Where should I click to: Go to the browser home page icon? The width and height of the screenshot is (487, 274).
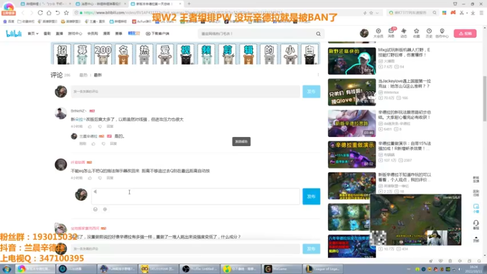[49, 13]
